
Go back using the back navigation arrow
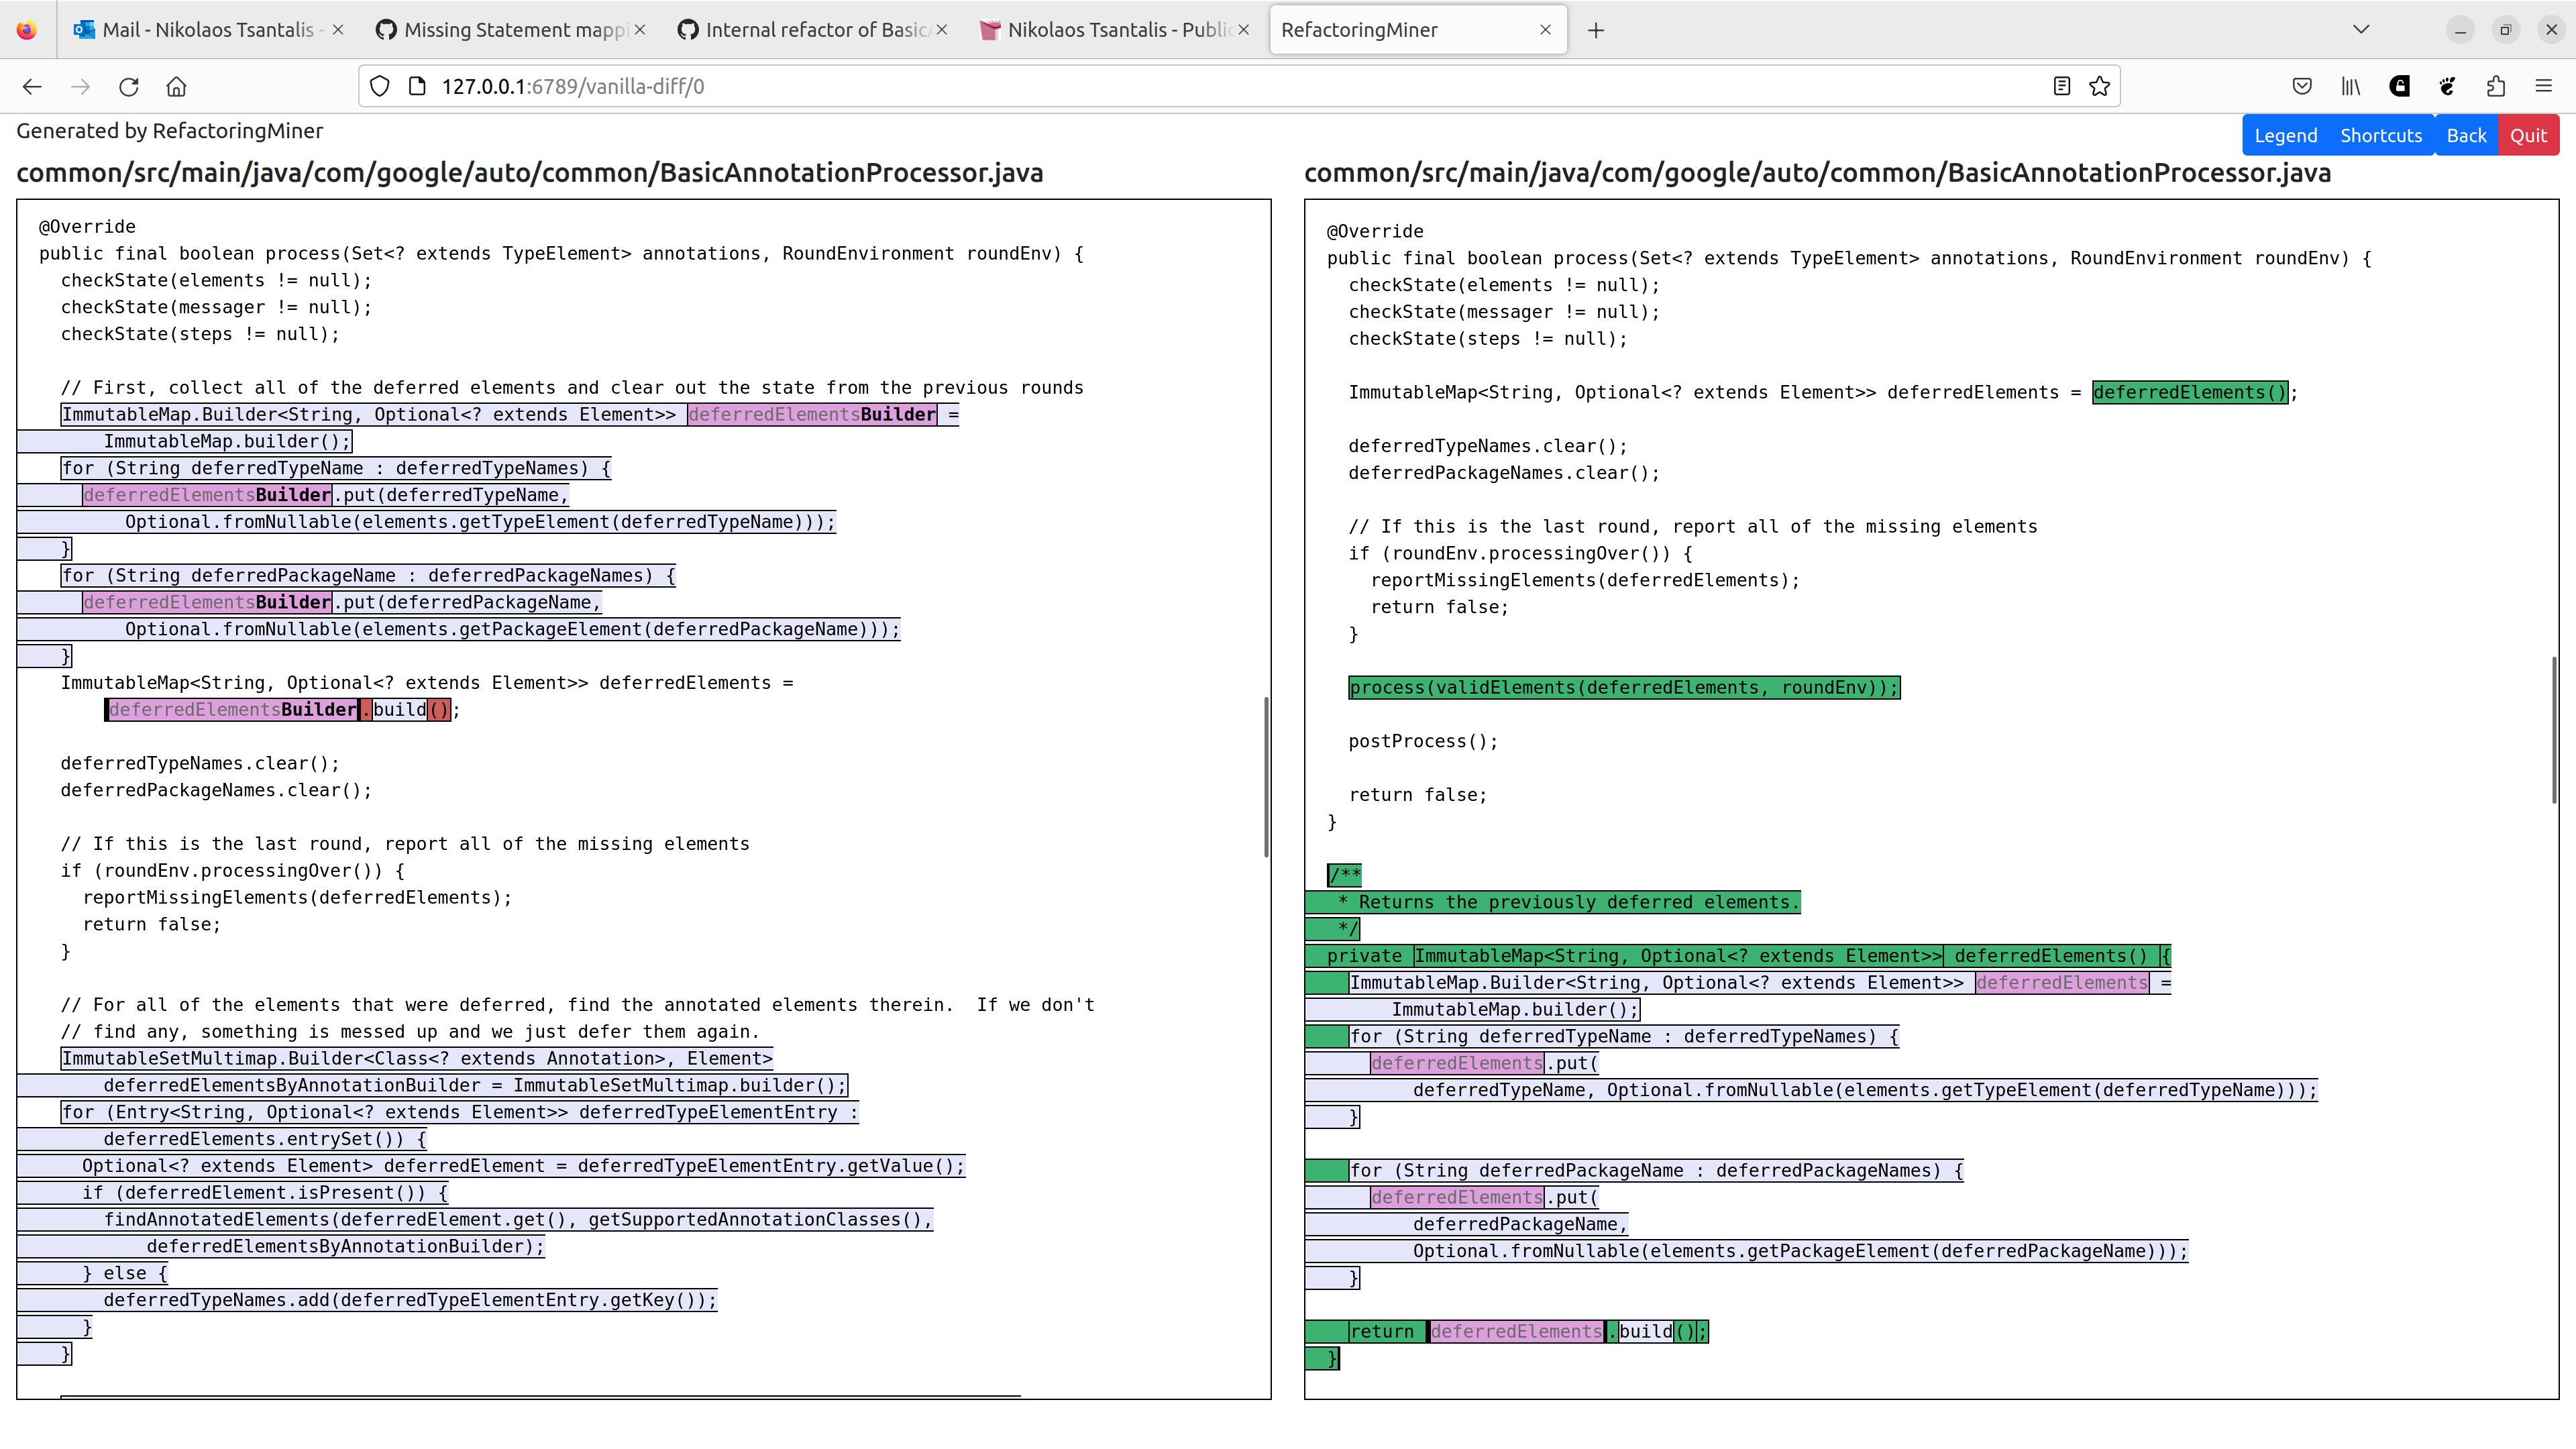(32, 87)
